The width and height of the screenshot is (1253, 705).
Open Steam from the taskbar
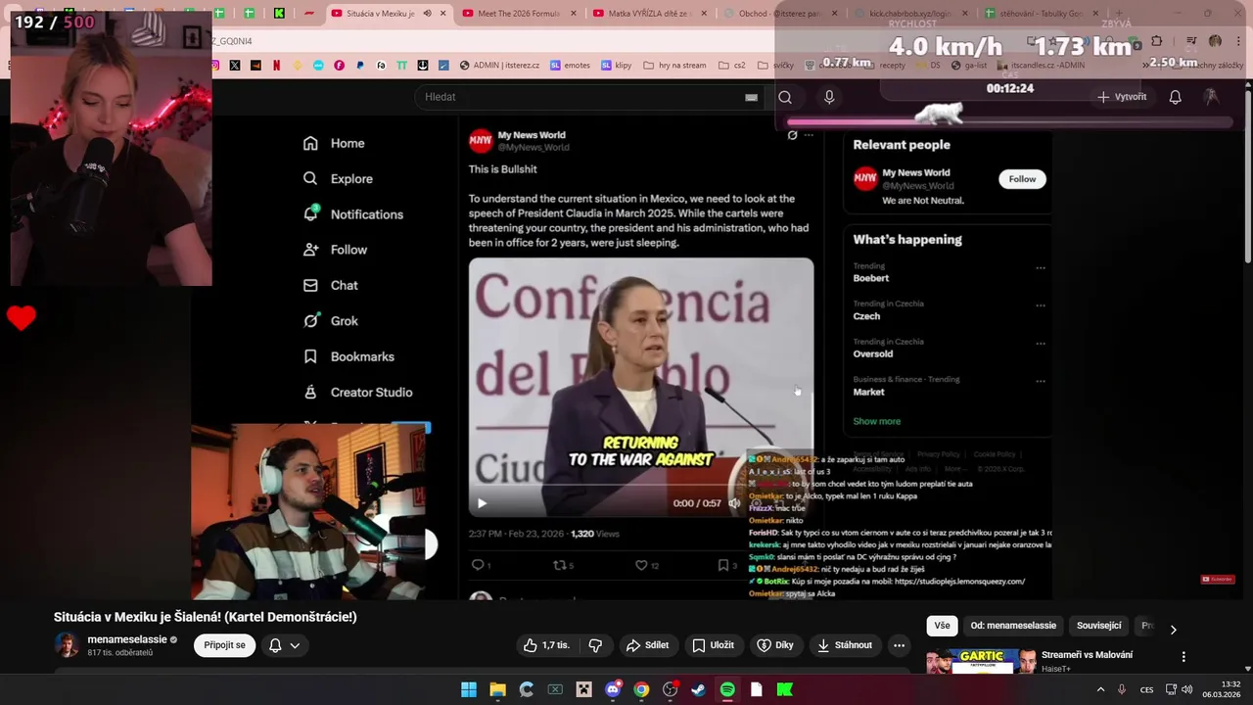pyautogui.click(x=698, y=689)
